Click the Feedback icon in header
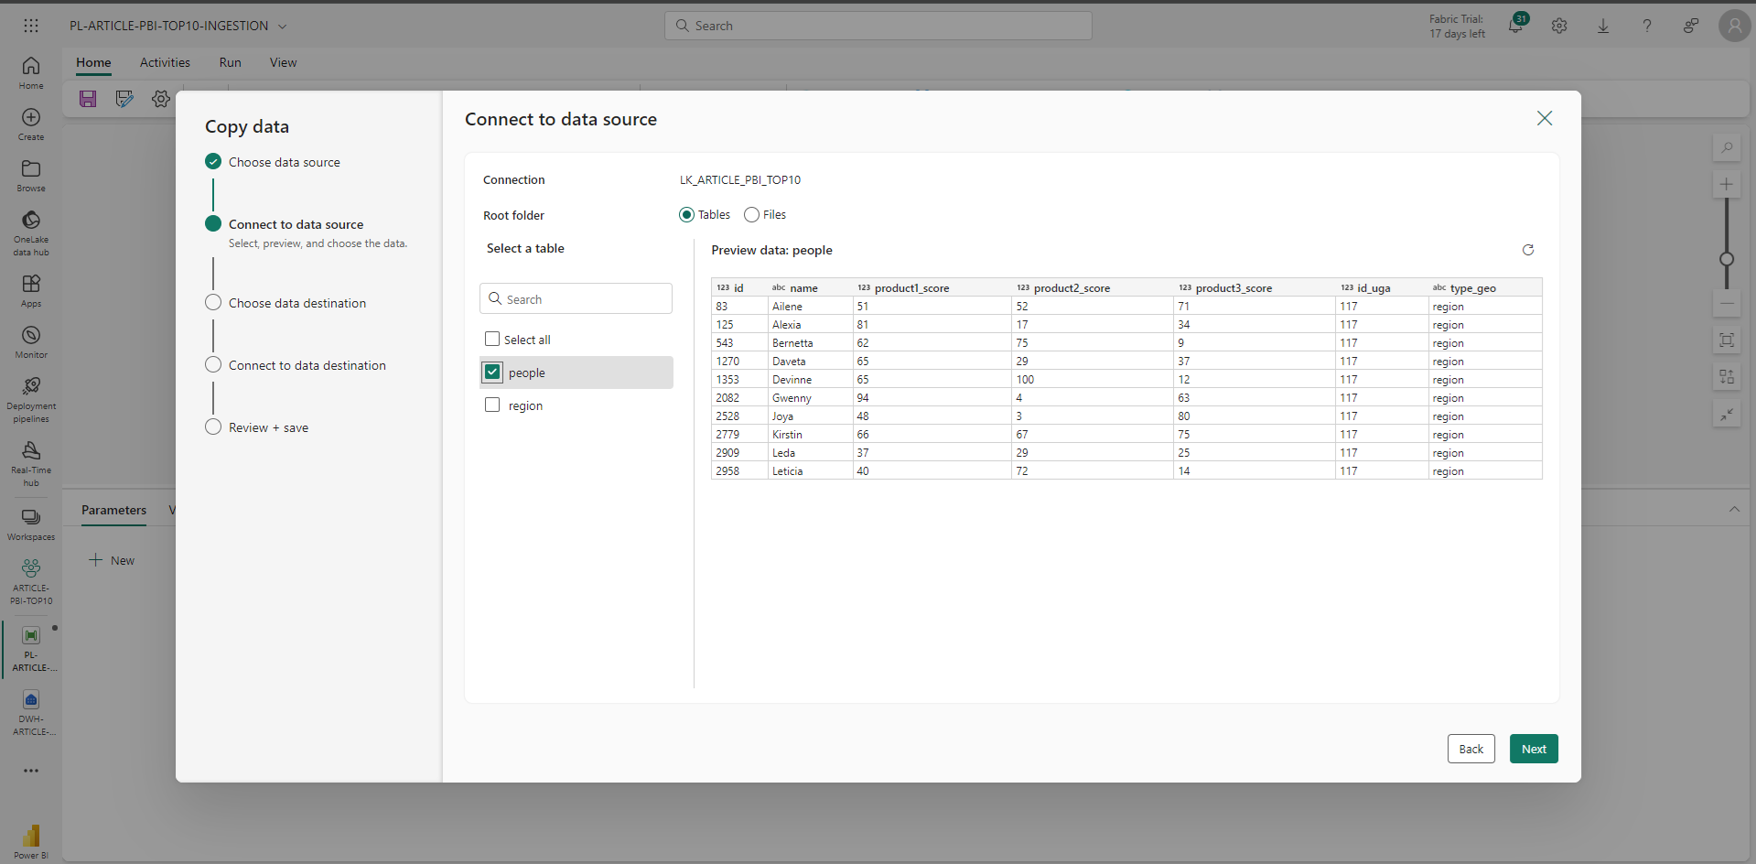This screenshot has height=864, width=1756. (x=1691, y=26)
